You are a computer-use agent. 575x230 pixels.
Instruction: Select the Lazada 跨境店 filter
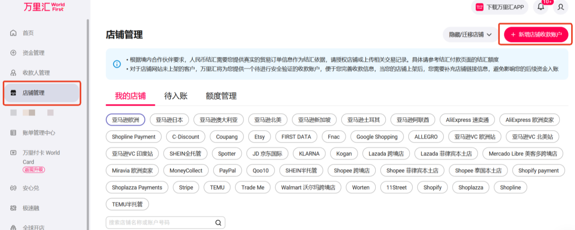pyautogui.click(x=386, y=154)
